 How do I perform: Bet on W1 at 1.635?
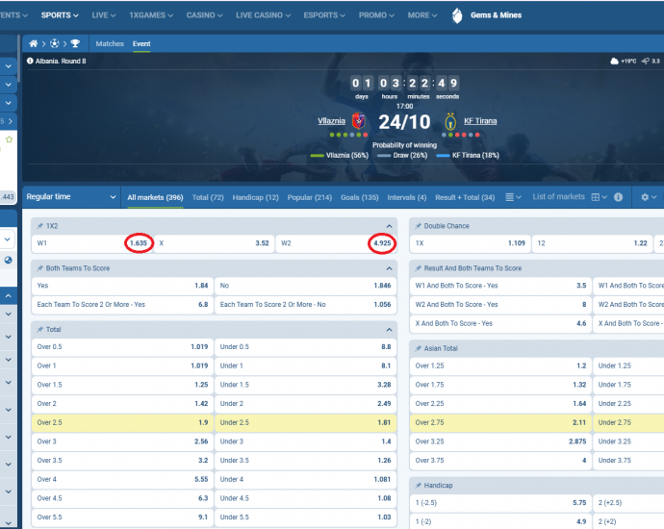(x=91, y=243)
